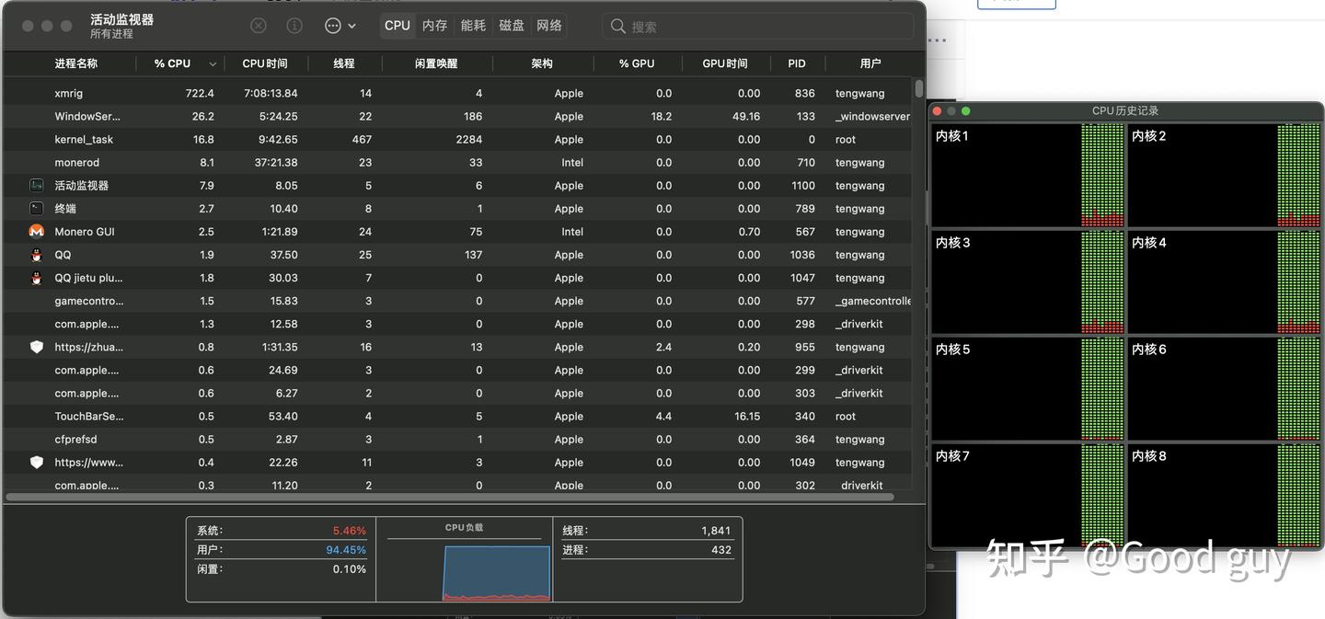
Task: Select the cfprefsd process row
Action: pyautogui.click(x=458, y=439)
